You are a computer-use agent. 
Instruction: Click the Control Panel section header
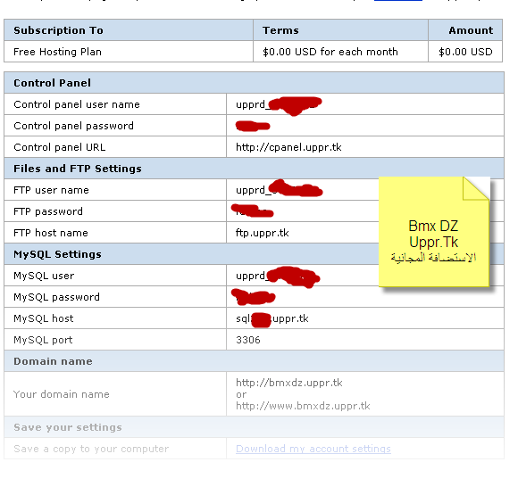coord(254,83)
